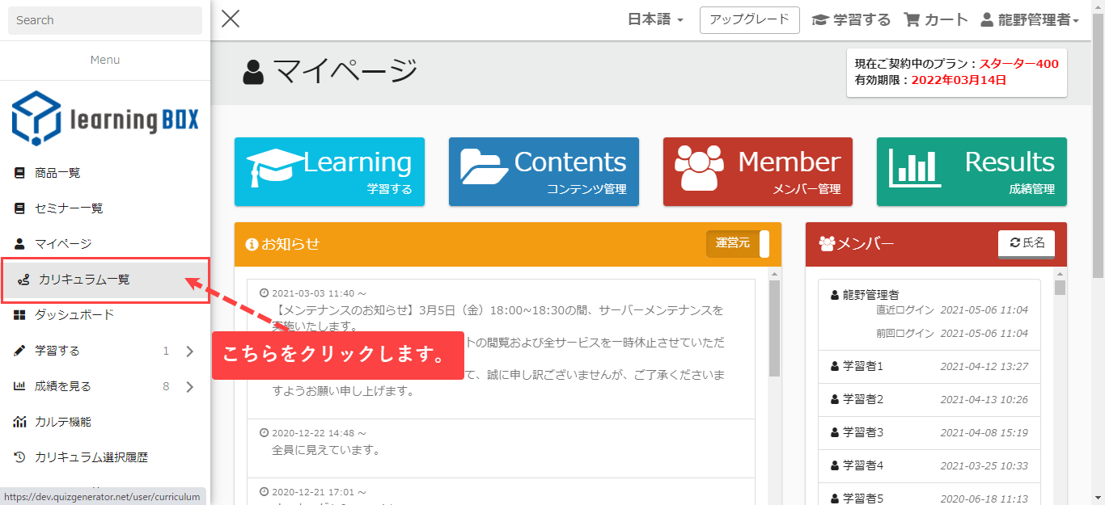Click the Search input field

[105, 20]
